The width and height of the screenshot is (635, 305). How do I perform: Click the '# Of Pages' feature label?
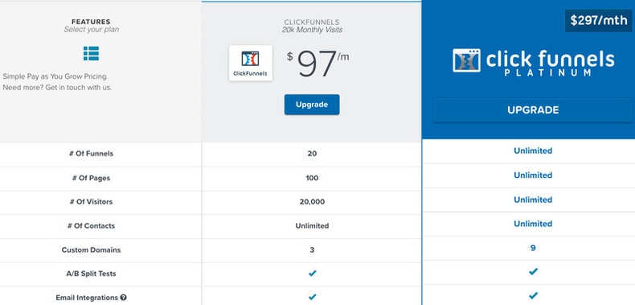[91, 178]
